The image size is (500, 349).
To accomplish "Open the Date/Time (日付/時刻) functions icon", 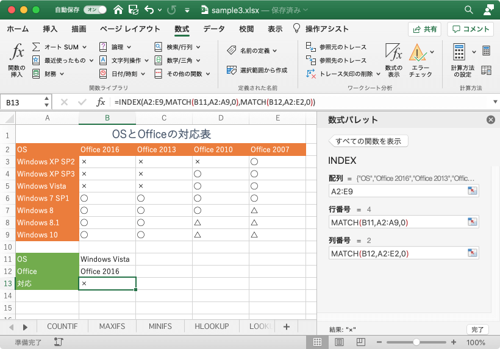I will [x=103, y=74].
